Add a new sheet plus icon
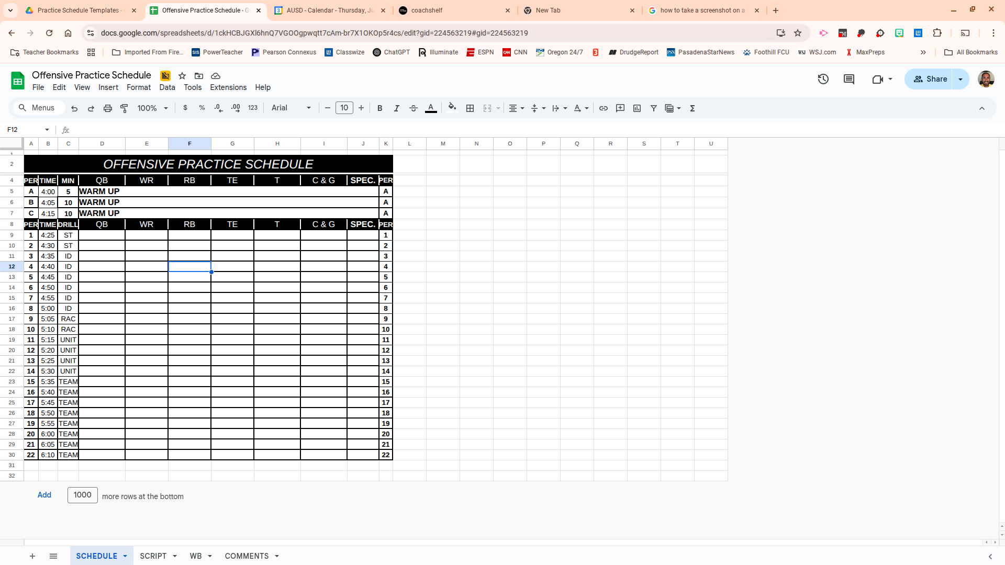1005x565 pixels. tap(32, 556)
